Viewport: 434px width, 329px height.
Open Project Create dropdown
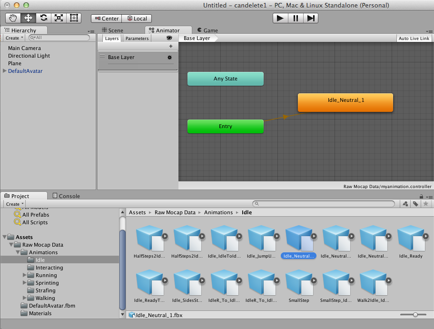tap(15, 204)
